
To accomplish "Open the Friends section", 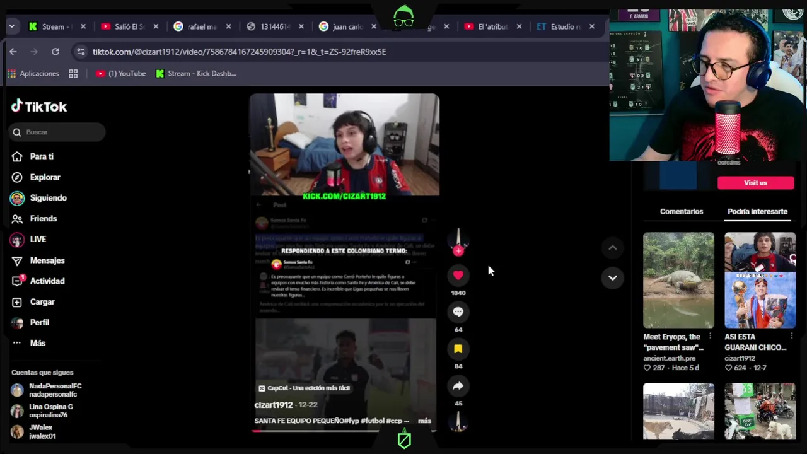I will [x=35, y=219].
